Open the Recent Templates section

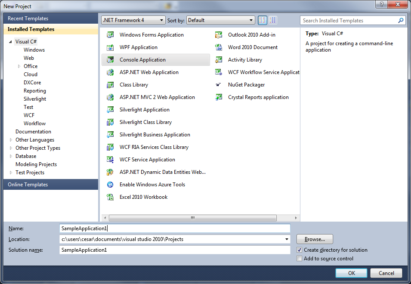(x=51, y=19)
